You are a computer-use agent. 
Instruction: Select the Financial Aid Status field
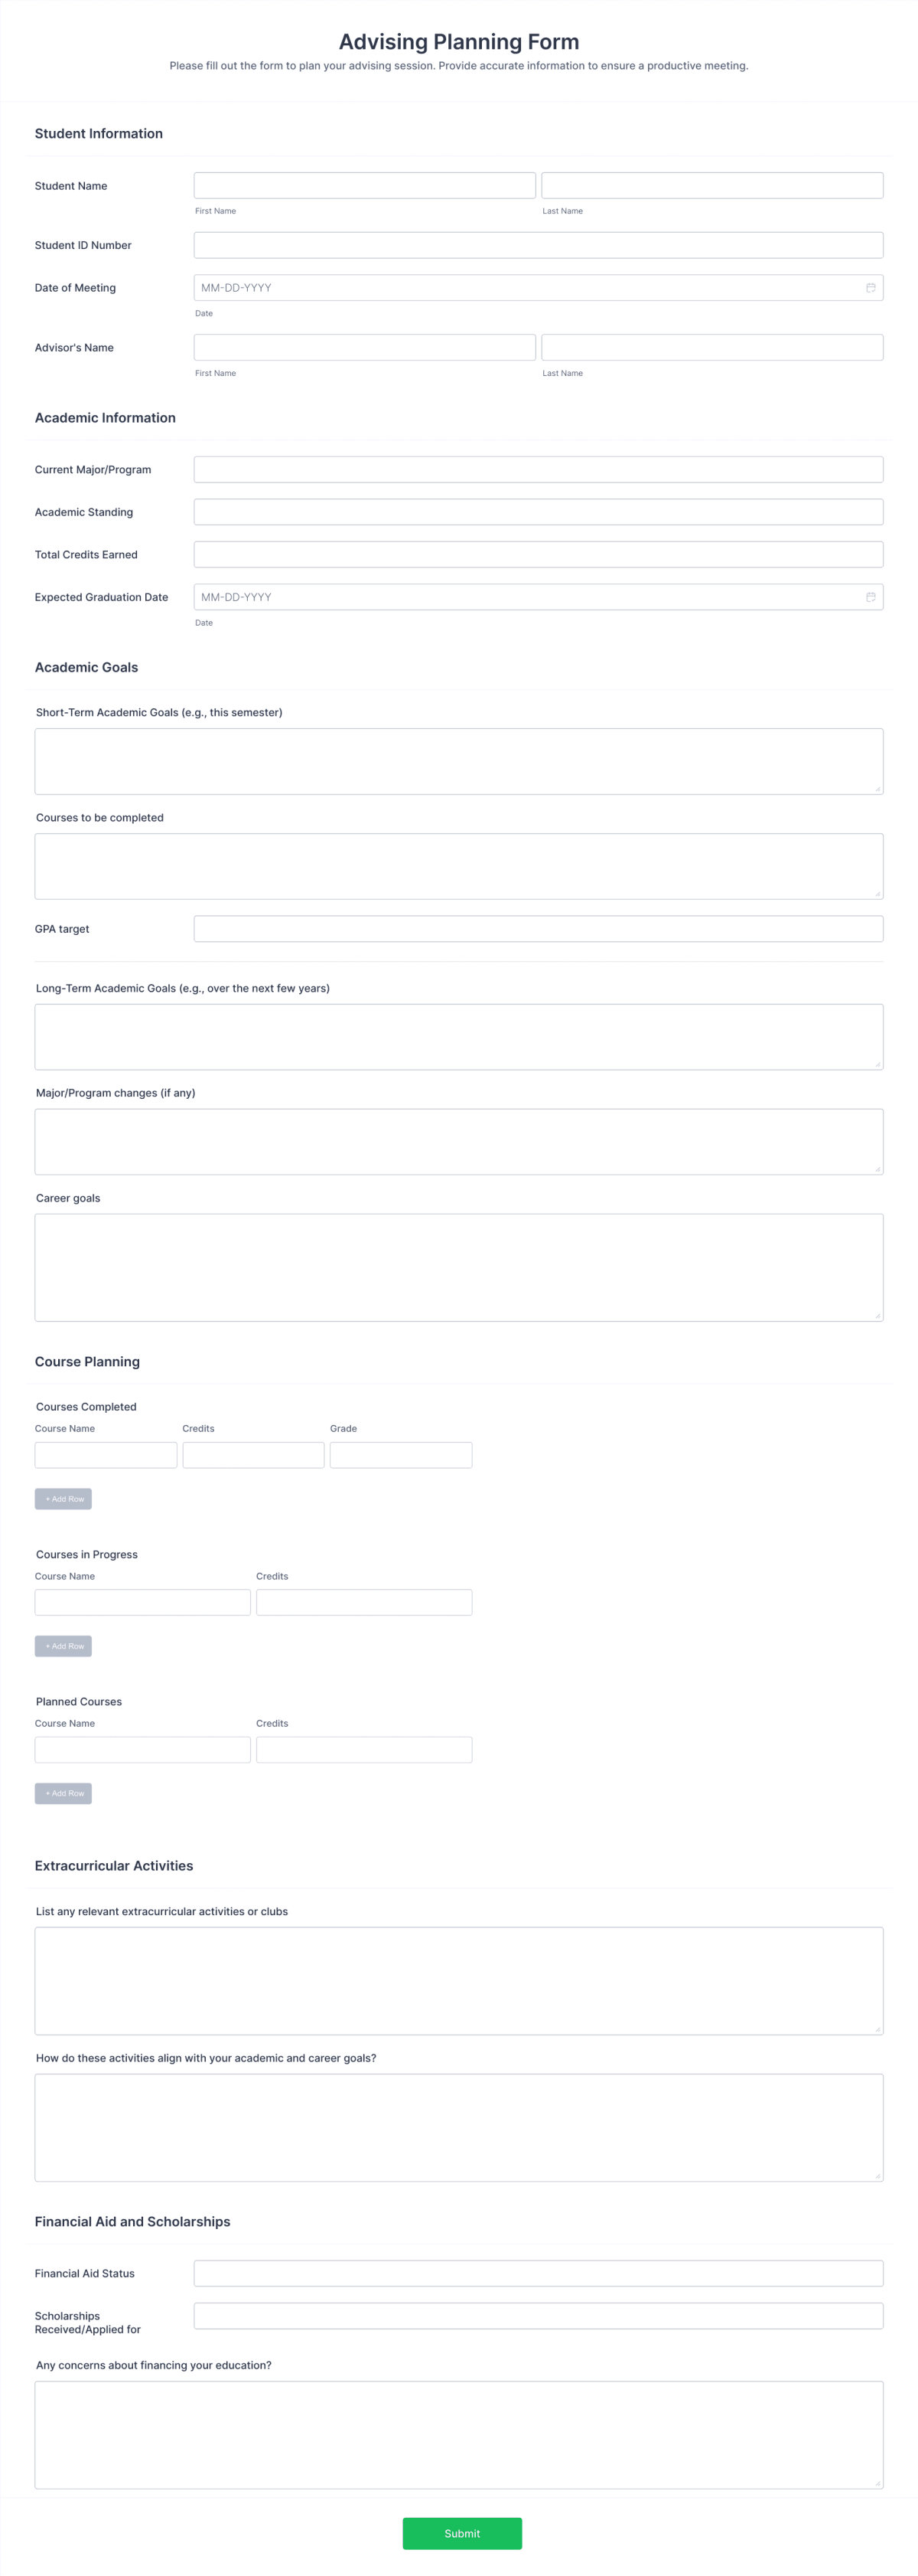click(x=539, y=2273)
